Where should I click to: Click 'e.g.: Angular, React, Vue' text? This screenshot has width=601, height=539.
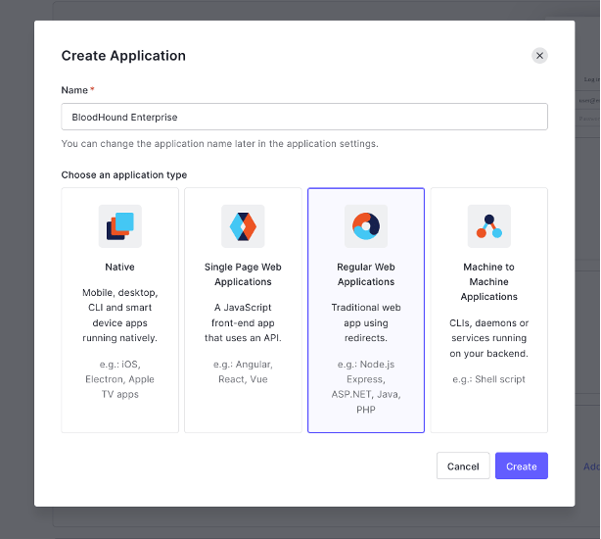(x=243, y=371)
